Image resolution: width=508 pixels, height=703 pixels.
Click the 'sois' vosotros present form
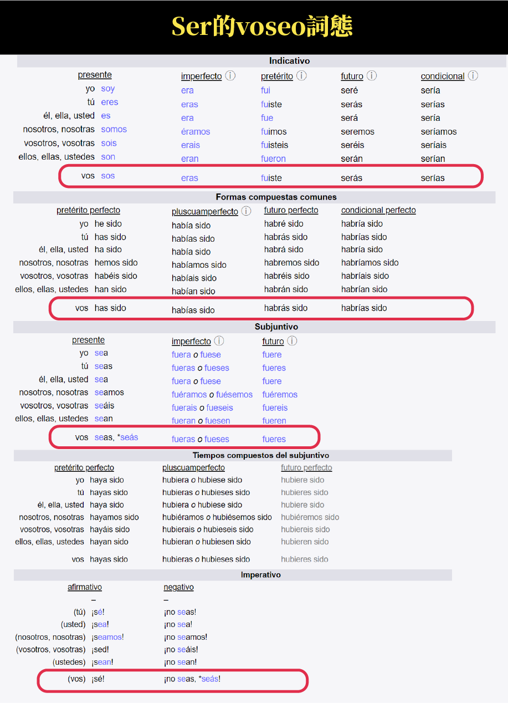coord(109,143)
